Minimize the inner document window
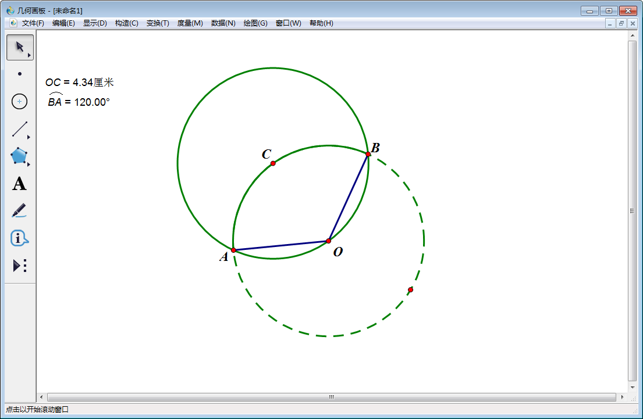 tap(610, 24)
